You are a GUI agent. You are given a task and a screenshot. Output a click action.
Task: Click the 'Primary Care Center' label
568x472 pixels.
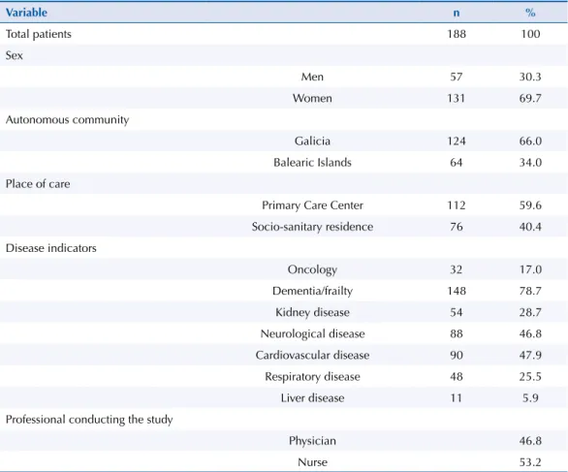click(x=312, y=205)
